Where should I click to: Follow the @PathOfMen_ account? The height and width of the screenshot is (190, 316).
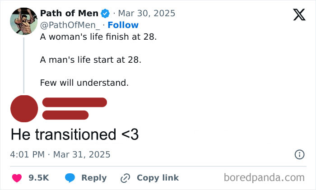pyautogui.click(x=123, y=25)
